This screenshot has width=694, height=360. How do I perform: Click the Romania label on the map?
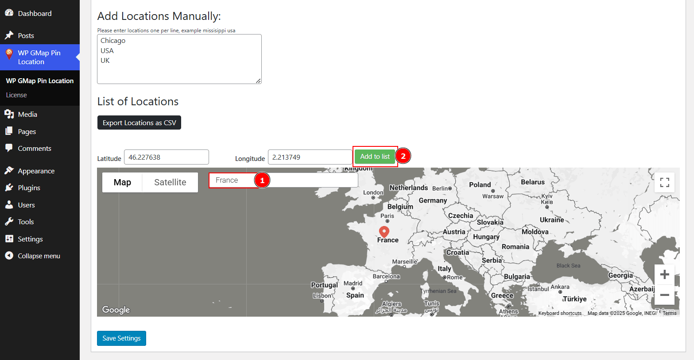pyautogui.click(x=516, y=247)
